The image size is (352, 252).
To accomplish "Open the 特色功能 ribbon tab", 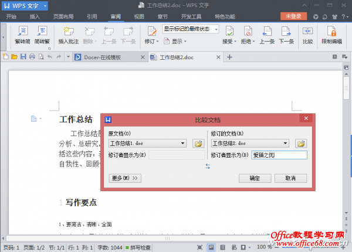I will (225, 16).
